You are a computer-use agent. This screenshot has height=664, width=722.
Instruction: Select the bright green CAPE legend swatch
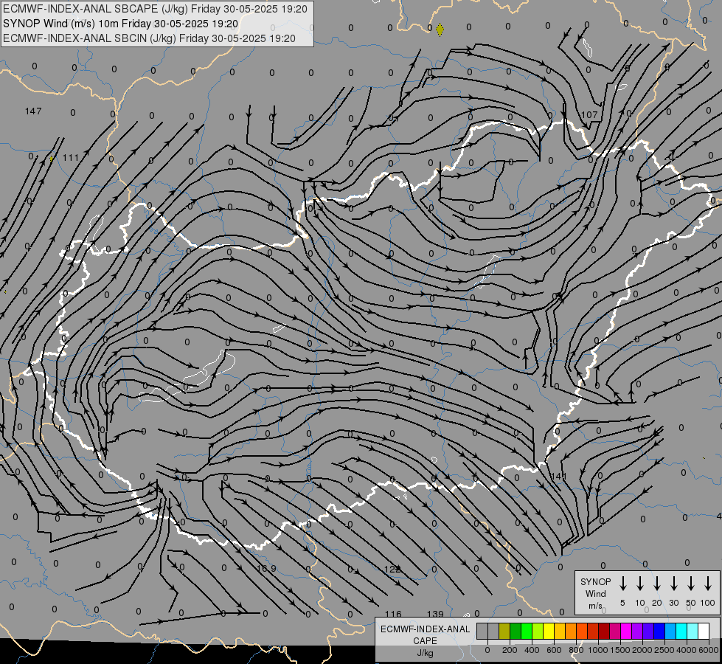pyautogui.click(x=527, y=631)
